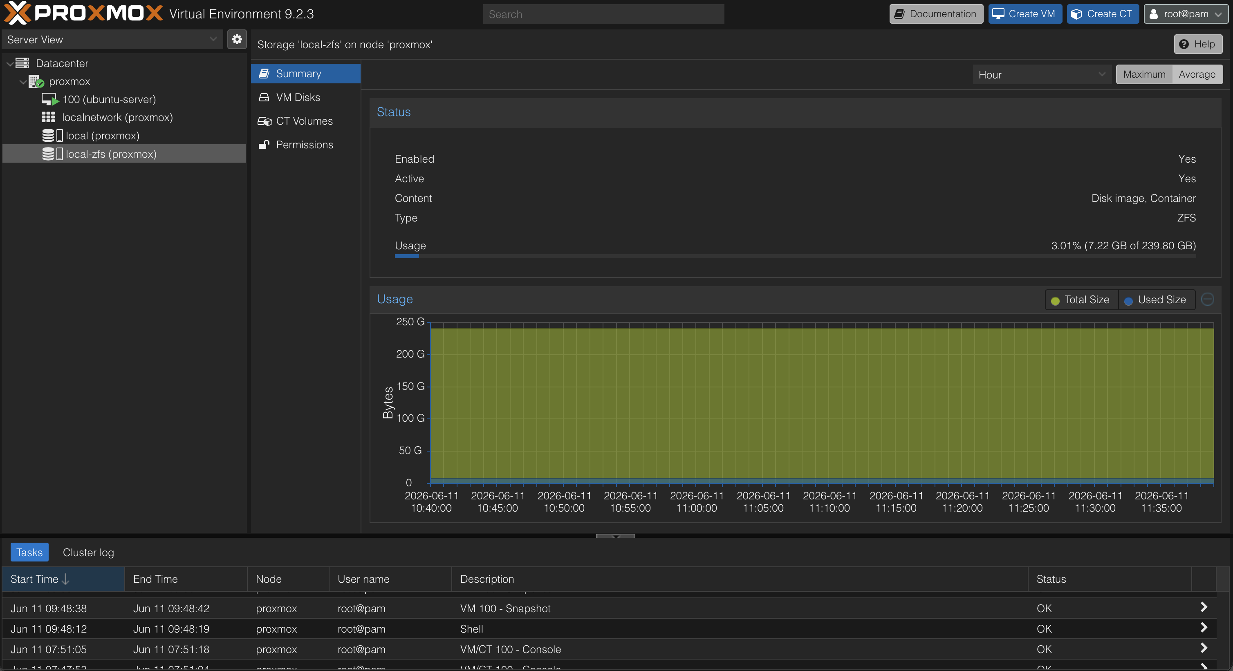The width and height of the screenshot is (1233, 671).
Task: Click into the Search field
Action: coord(603,14)
